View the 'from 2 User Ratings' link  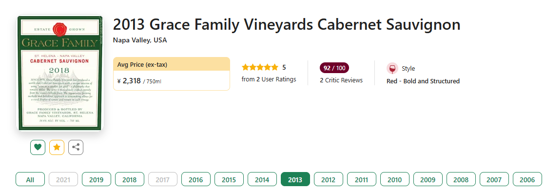tap(269, 79)
